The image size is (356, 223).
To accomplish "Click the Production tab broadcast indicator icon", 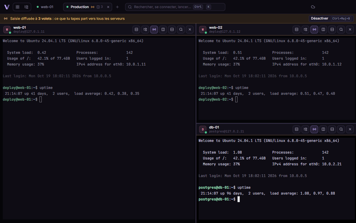I will pyautogui.click(x=93, y=7).
